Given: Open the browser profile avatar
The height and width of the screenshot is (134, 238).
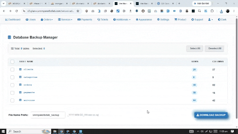Looking at the screenshot, I should click(x=228, y=11).
